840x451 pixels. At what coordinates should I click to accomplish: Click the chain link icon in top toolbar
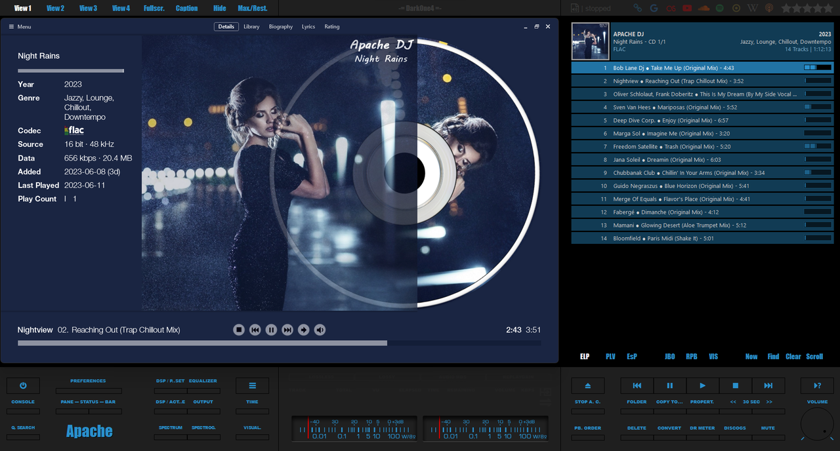[637, 8]
